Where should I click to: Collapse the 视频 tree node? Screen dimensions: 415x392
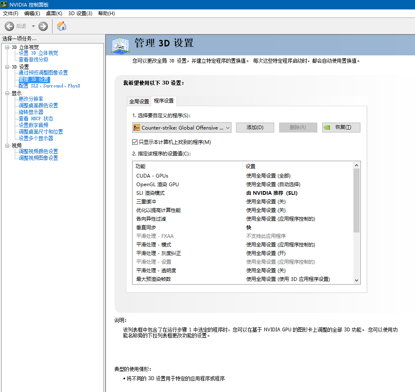[7, 146]
